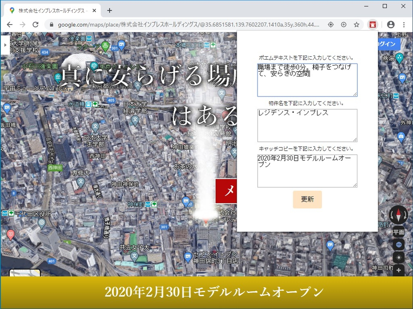This screenshot has width=413, height=309.
Task: Switch to 平面 flat map view
Action: (398, 232)
